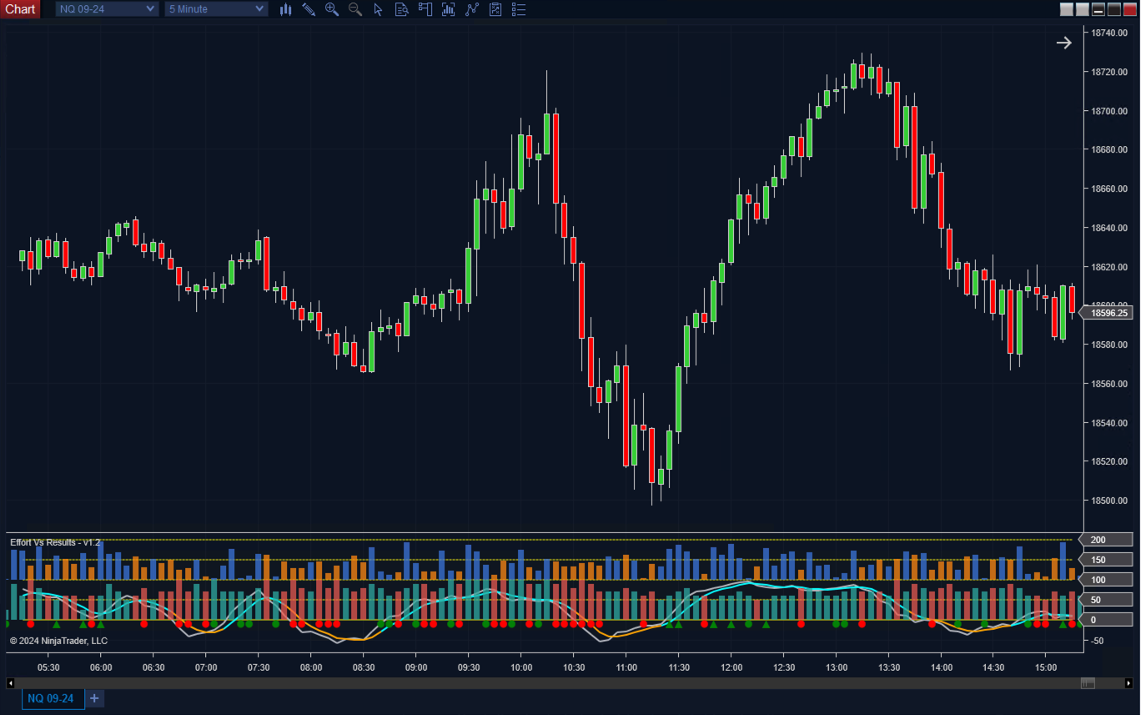Screen dimensions: 1141x715
Task: Expand the NQ 09-24 instrument dropdown
Action: (x=150, y=9)
